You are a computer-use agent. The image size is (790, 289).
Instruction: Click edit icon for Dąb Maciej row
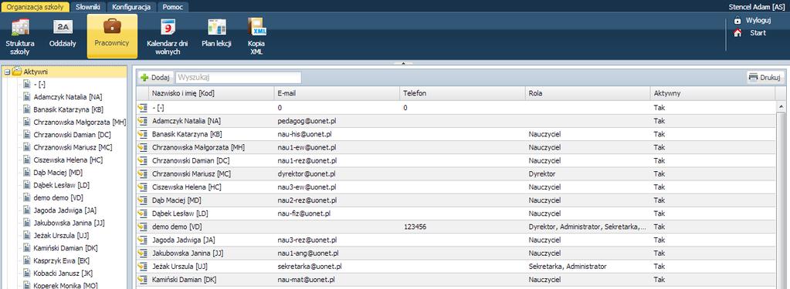coord(142,200)
